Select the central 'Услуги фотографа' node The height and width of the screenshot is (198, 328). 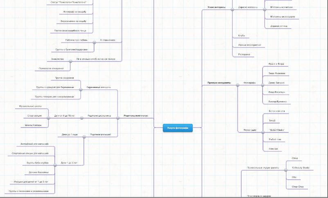(177, 128)
